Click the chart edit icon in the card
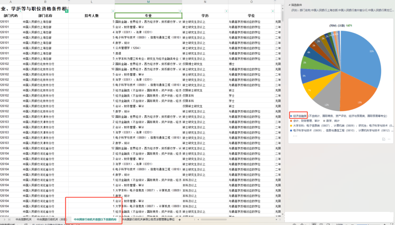 point(384,139)
